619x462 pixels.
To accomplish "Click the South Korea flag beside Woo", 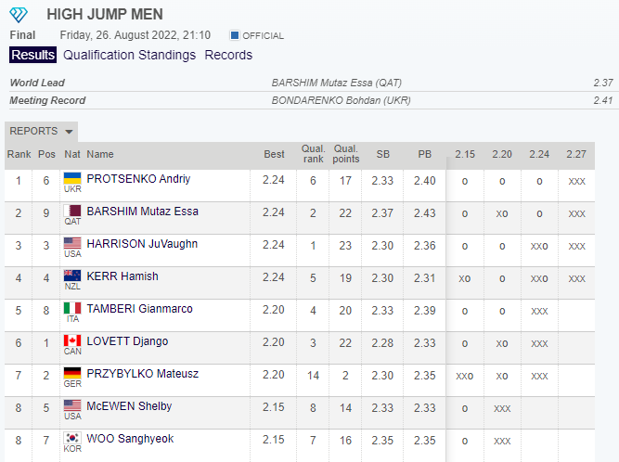I will 71,438.
